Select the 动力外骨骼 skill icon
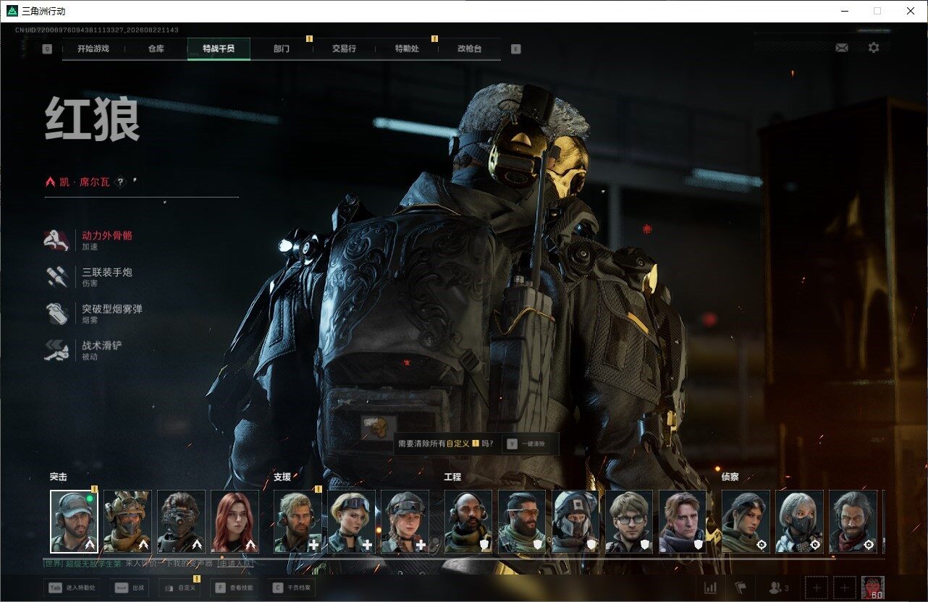 click(58, 240)
